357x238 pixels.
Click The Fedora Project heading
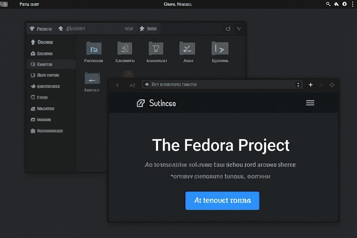221,145
